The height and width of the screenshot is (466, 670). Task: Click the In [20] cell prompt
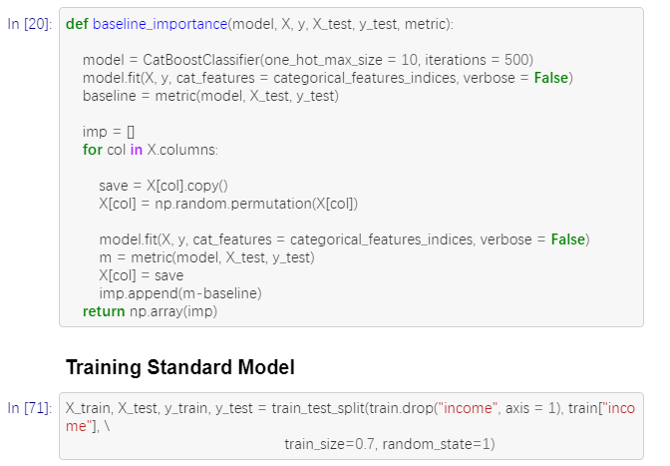[x=29, y=23]
